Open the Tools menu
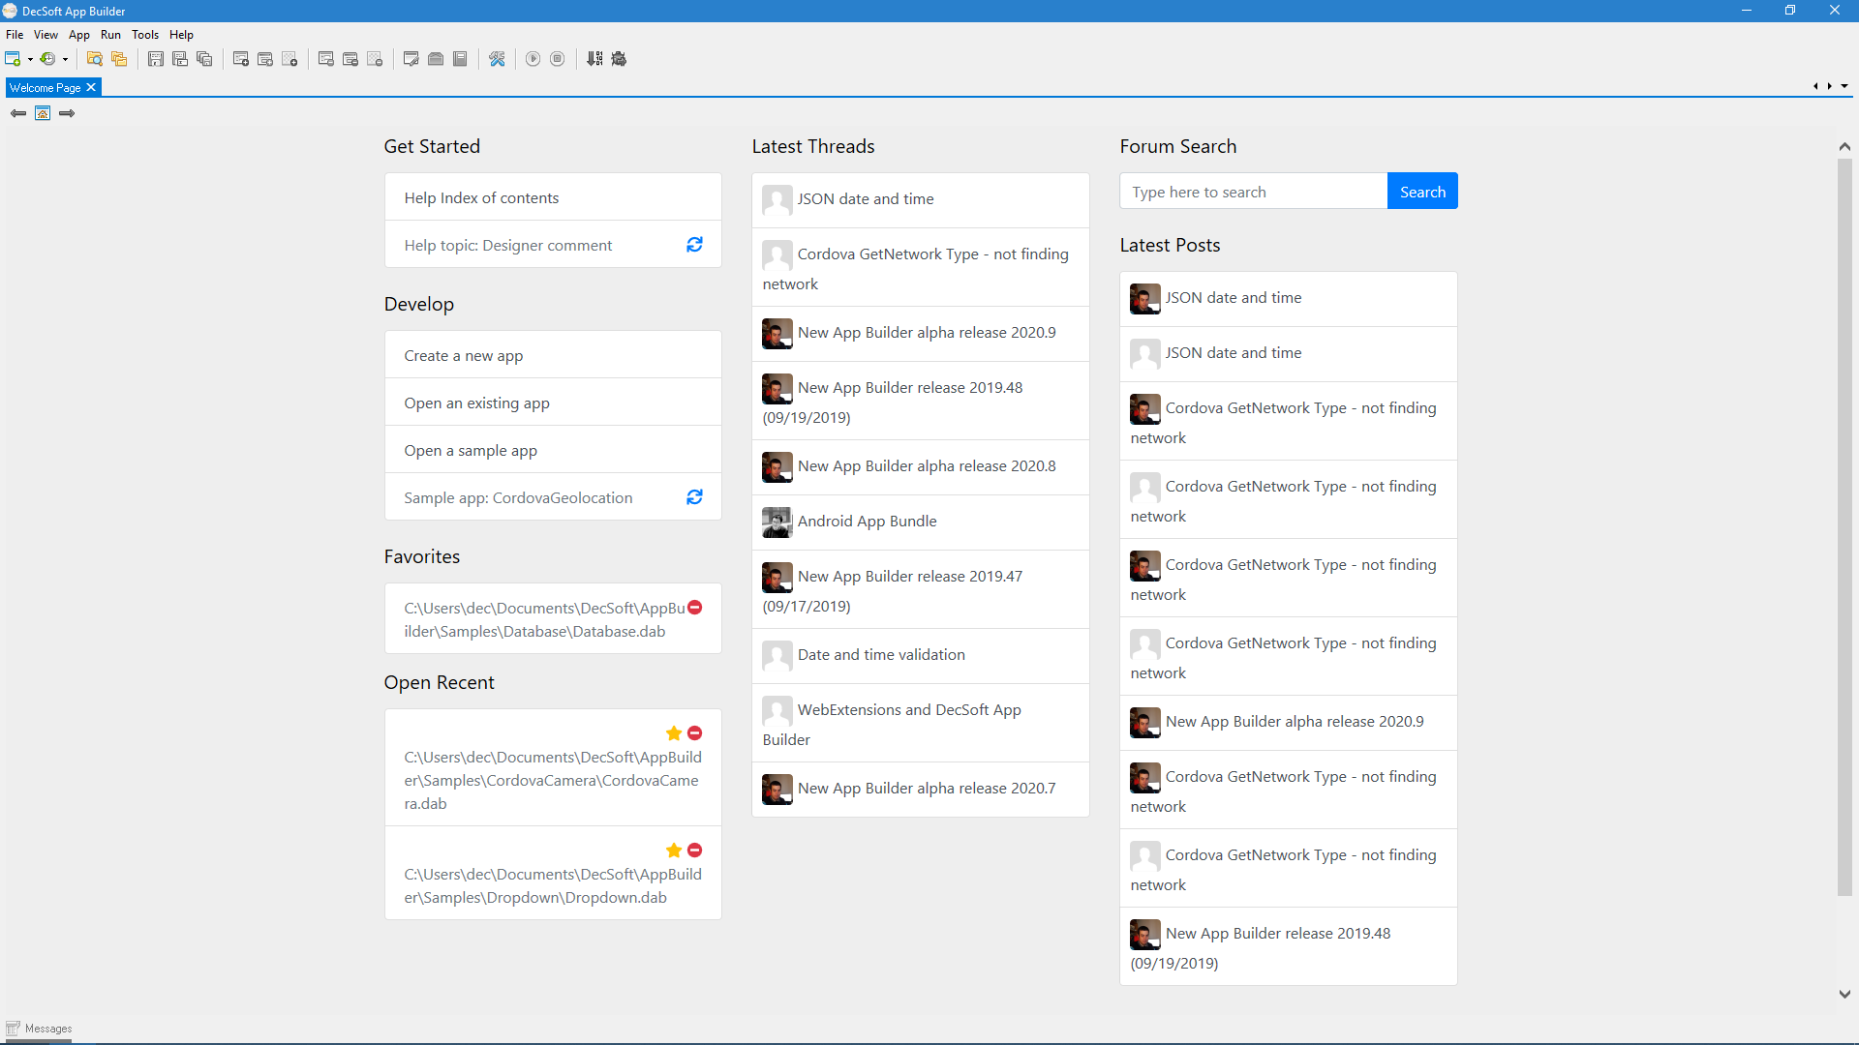The height and width of the screenshot is (1045, 1859). pyautogui.click(x=145, y=35)
